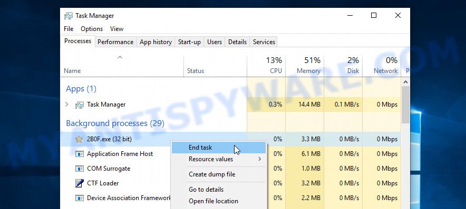Screen dimensions: 466x209
Task: Switch to the Users tab
Action: point(215,42)
